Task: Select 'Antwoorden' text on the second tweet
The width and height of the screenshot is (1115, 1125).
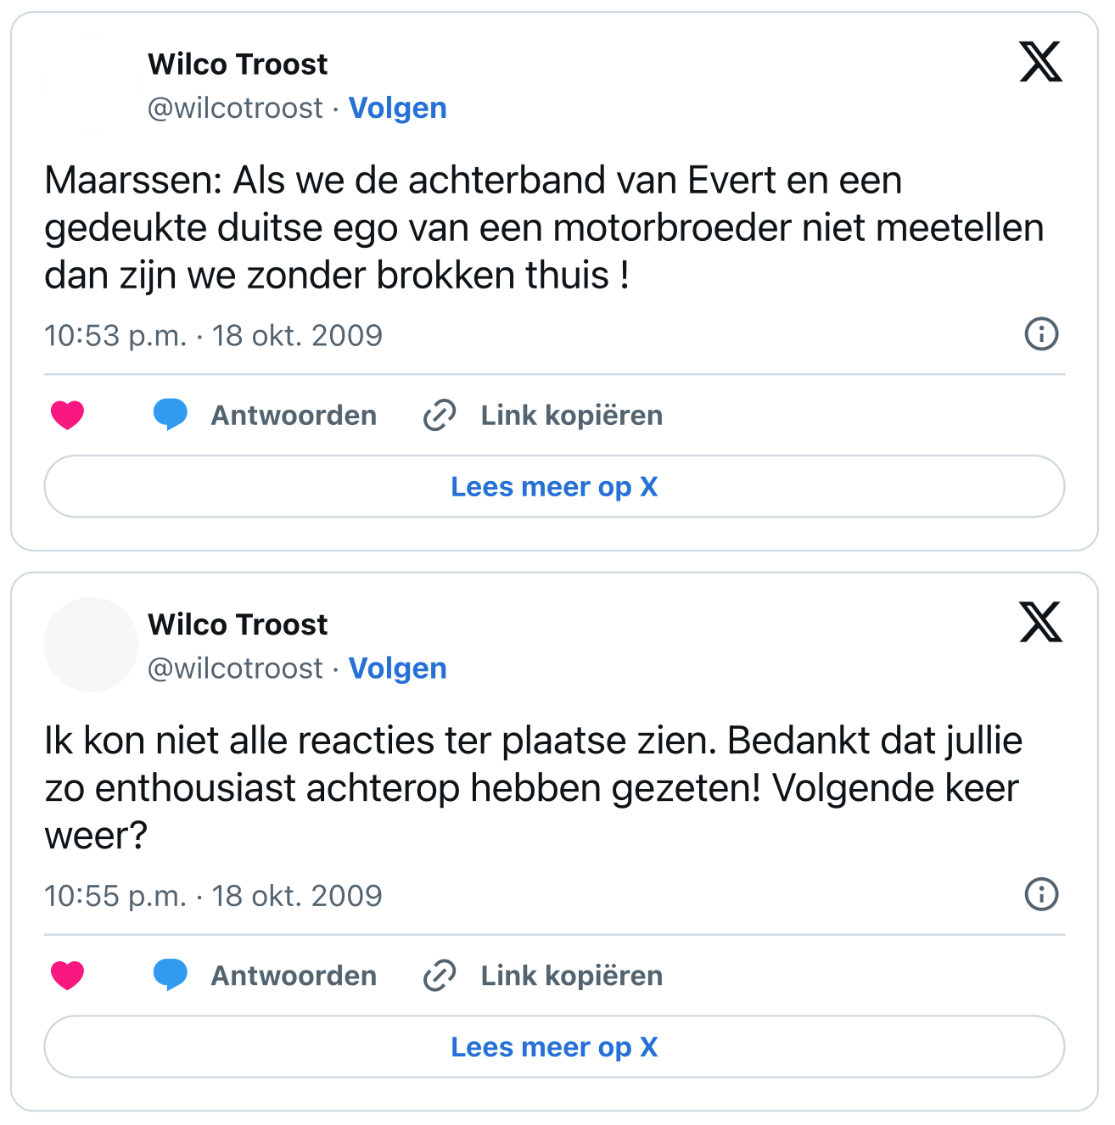Action: (x=294, y=975)
